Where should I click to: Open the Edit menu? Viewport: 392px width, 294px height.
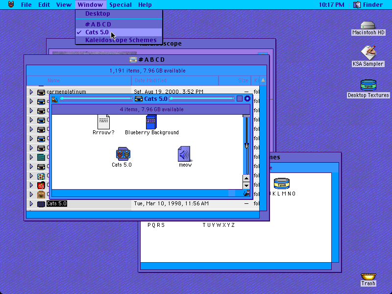pos(44,4)
